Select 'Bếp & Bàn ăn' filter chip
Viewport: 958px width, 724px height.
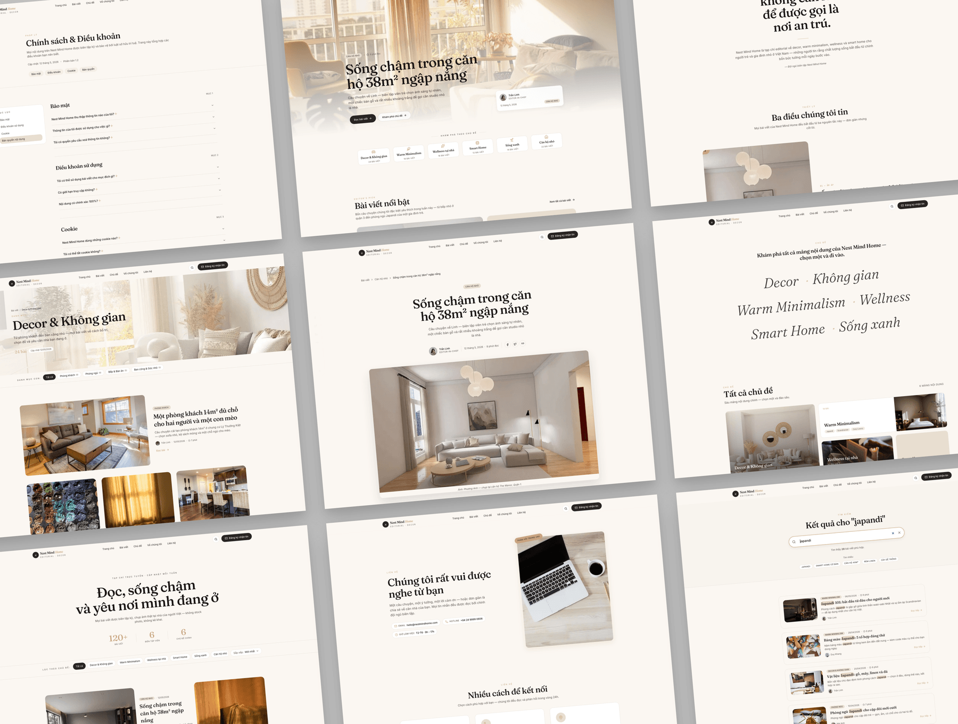tap(117, 371)
